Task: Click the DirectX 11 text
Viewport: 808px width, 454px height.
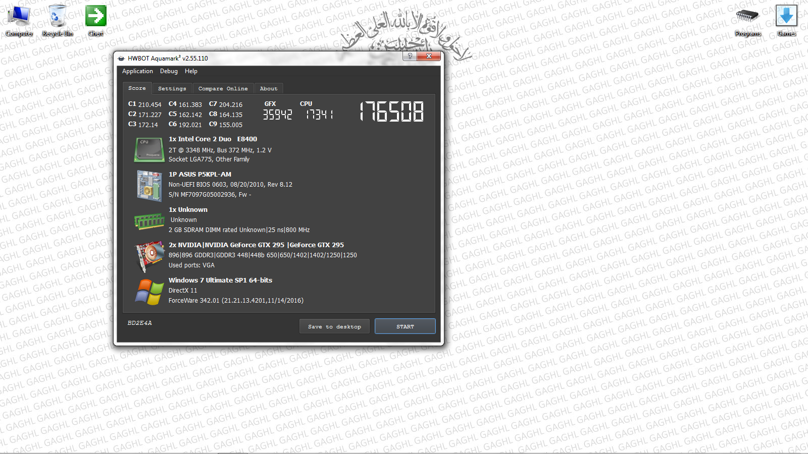Action: (183, 291)
